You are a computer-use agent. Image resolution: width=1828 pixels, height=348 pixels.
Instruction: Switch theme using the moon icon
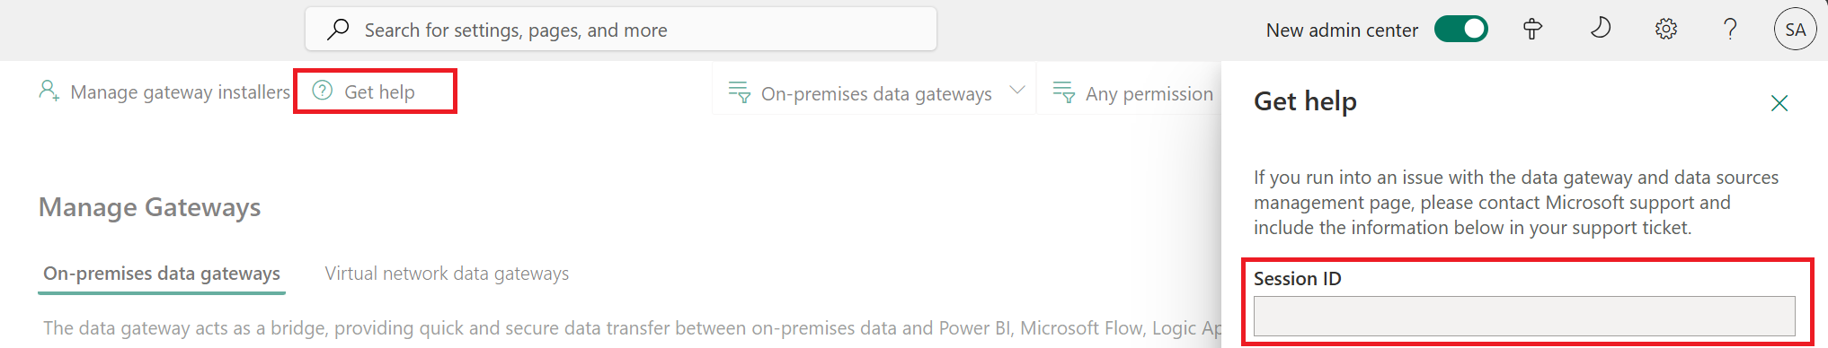1600,29
